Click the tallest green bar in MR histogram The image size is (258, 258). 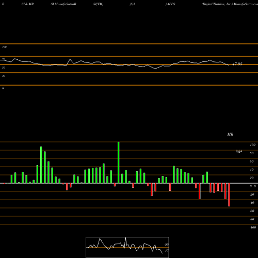(x=119, y=163)
